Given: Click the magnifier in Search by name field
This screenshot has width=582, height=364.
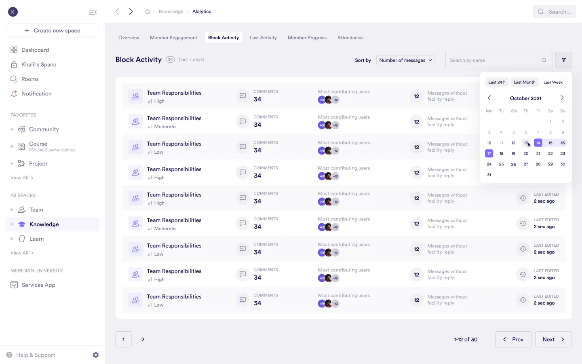Looking at the screenshot, I should pos(544,60).
